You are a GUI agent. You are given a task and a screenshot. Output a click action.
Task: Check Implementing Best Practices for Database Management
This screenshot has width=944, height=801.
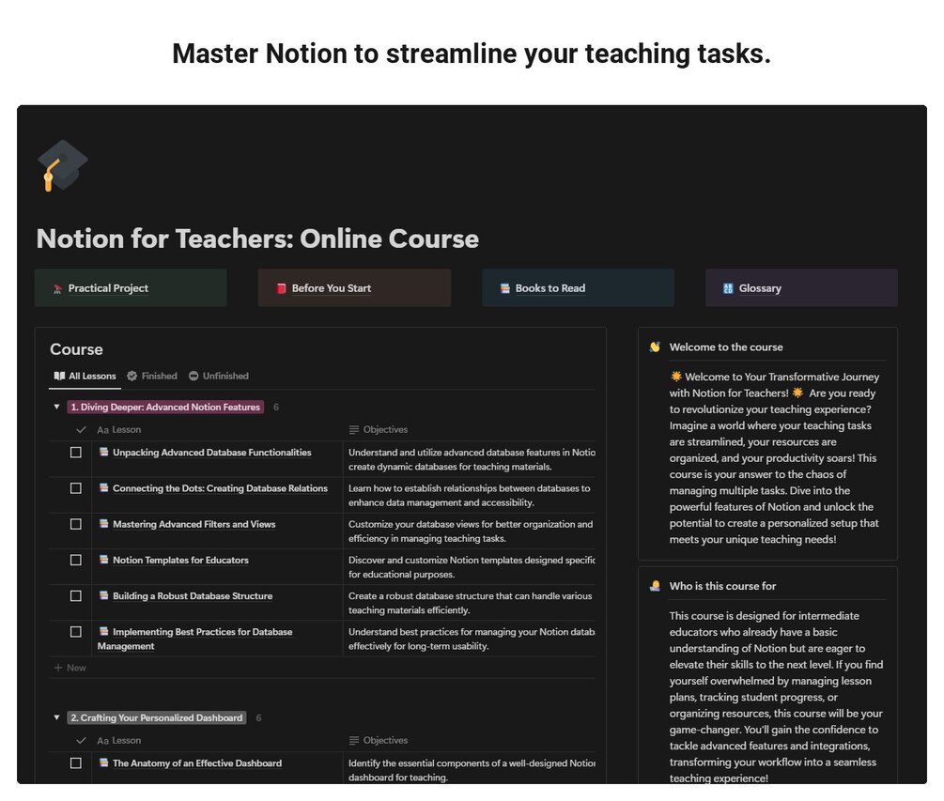(x=76, y=633)
